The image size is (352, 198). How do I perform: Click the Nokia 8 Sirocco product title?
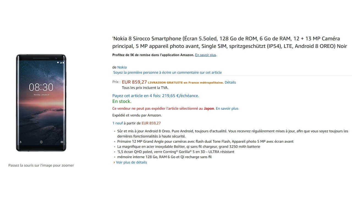coord(229,42)
